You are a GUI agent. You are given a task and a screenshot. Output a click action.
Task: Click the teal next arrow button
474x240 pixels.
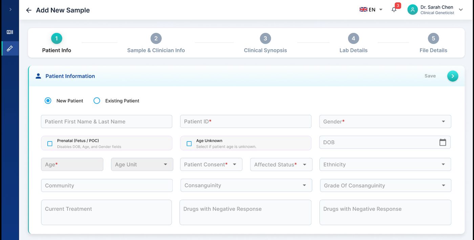coord(453,76)
